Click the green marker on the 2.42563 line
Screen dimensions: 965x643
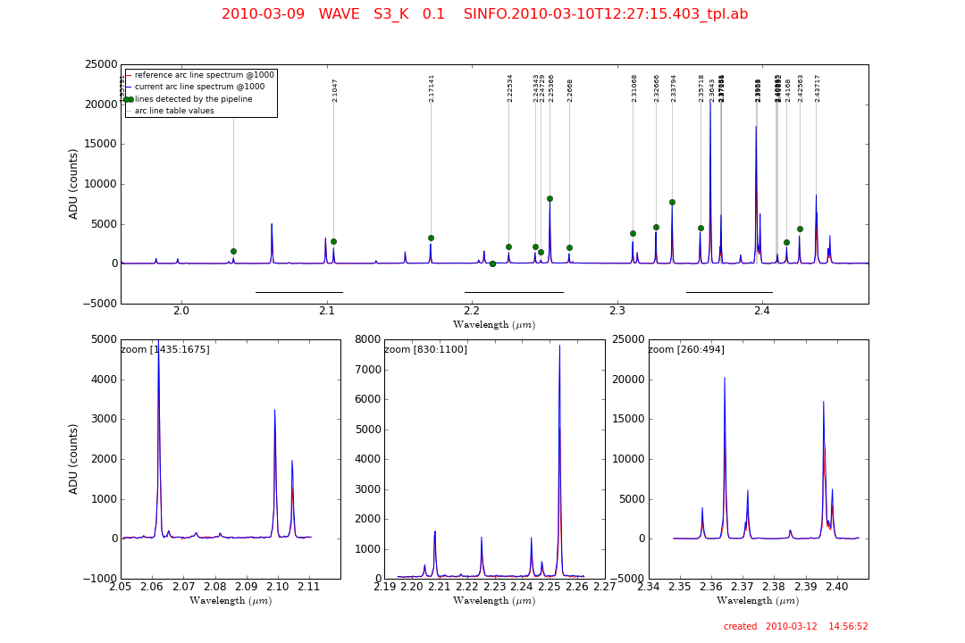(800, 229)
